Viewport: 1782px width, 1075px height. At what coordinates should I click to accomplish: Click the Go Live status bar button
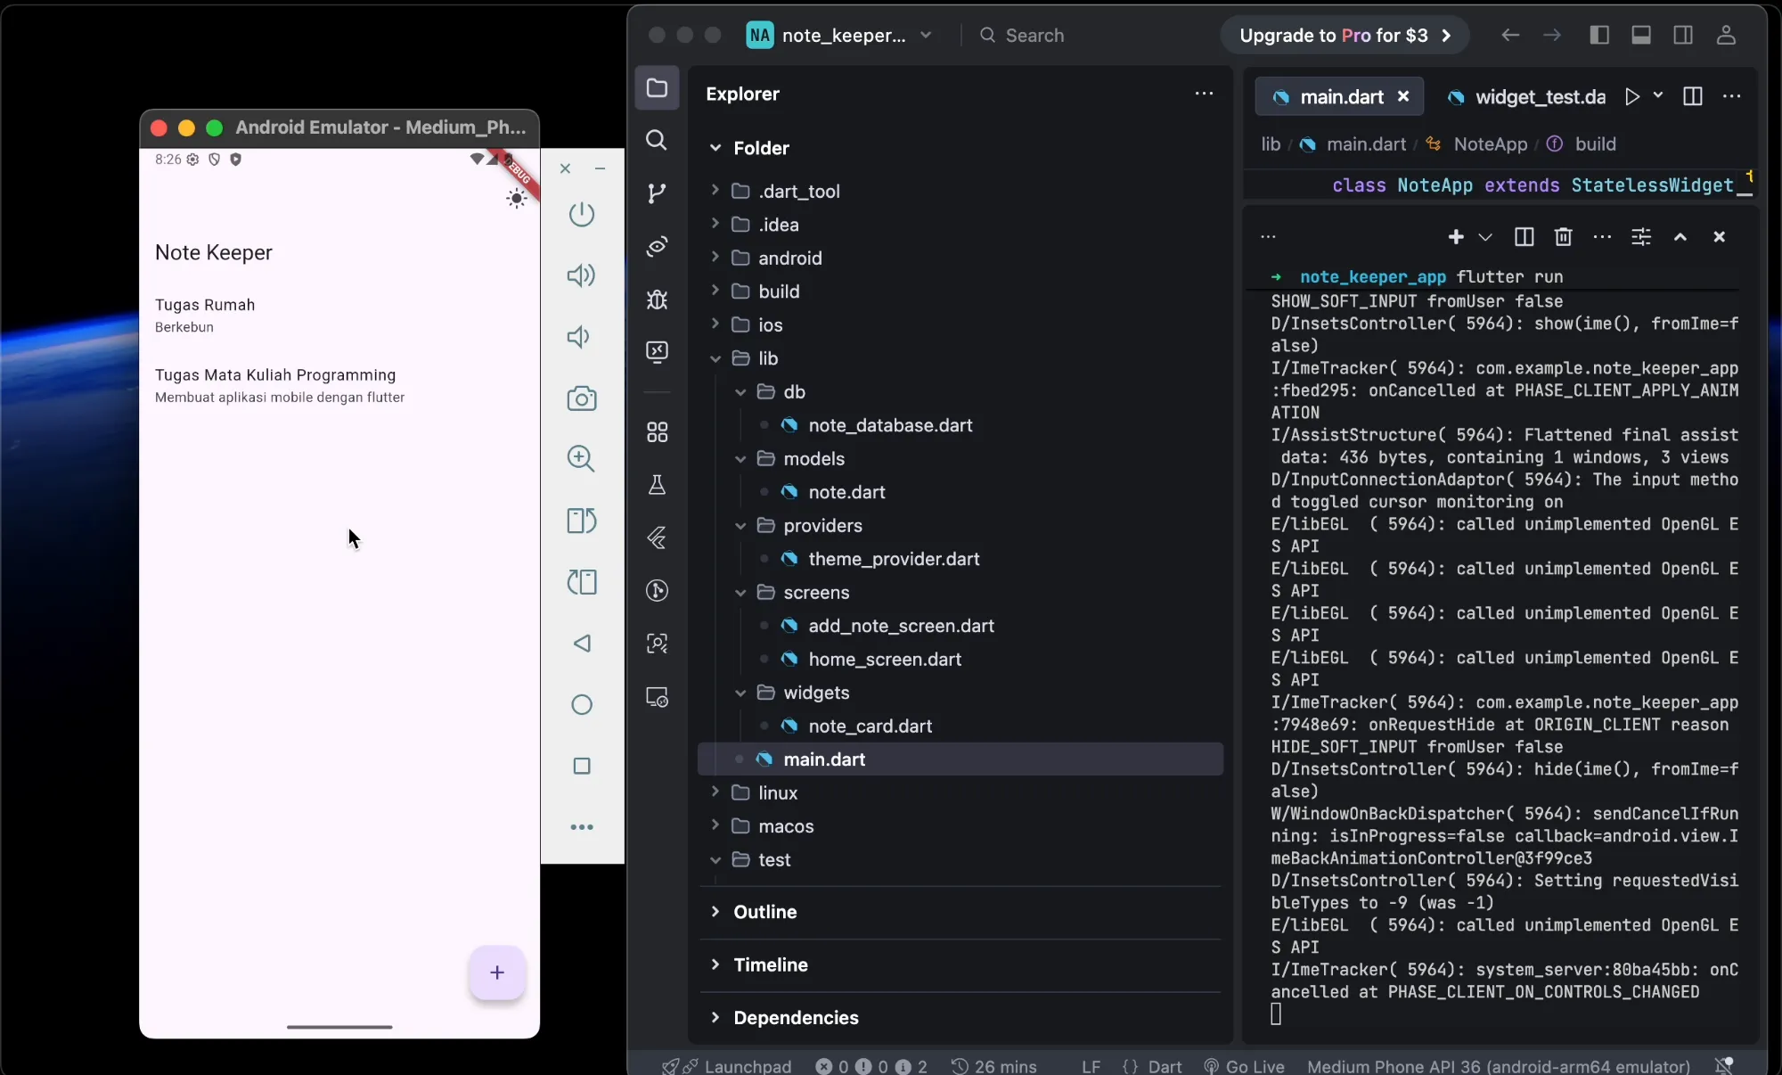[1244, 1066]
